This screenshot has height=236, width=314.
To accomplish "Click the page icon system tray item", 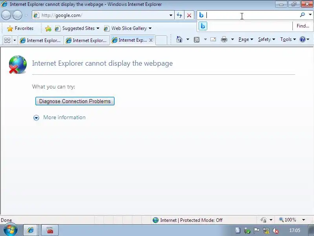I will coord(238,230).
